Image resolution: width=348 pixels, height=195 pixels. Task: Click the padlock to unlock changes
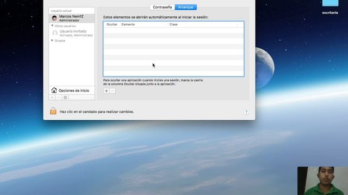(x=53, y=111)
